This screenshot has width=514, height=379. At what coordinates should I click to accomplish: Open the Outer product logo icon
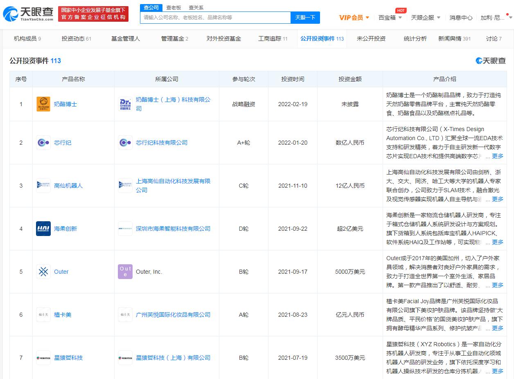coord(43,272)
